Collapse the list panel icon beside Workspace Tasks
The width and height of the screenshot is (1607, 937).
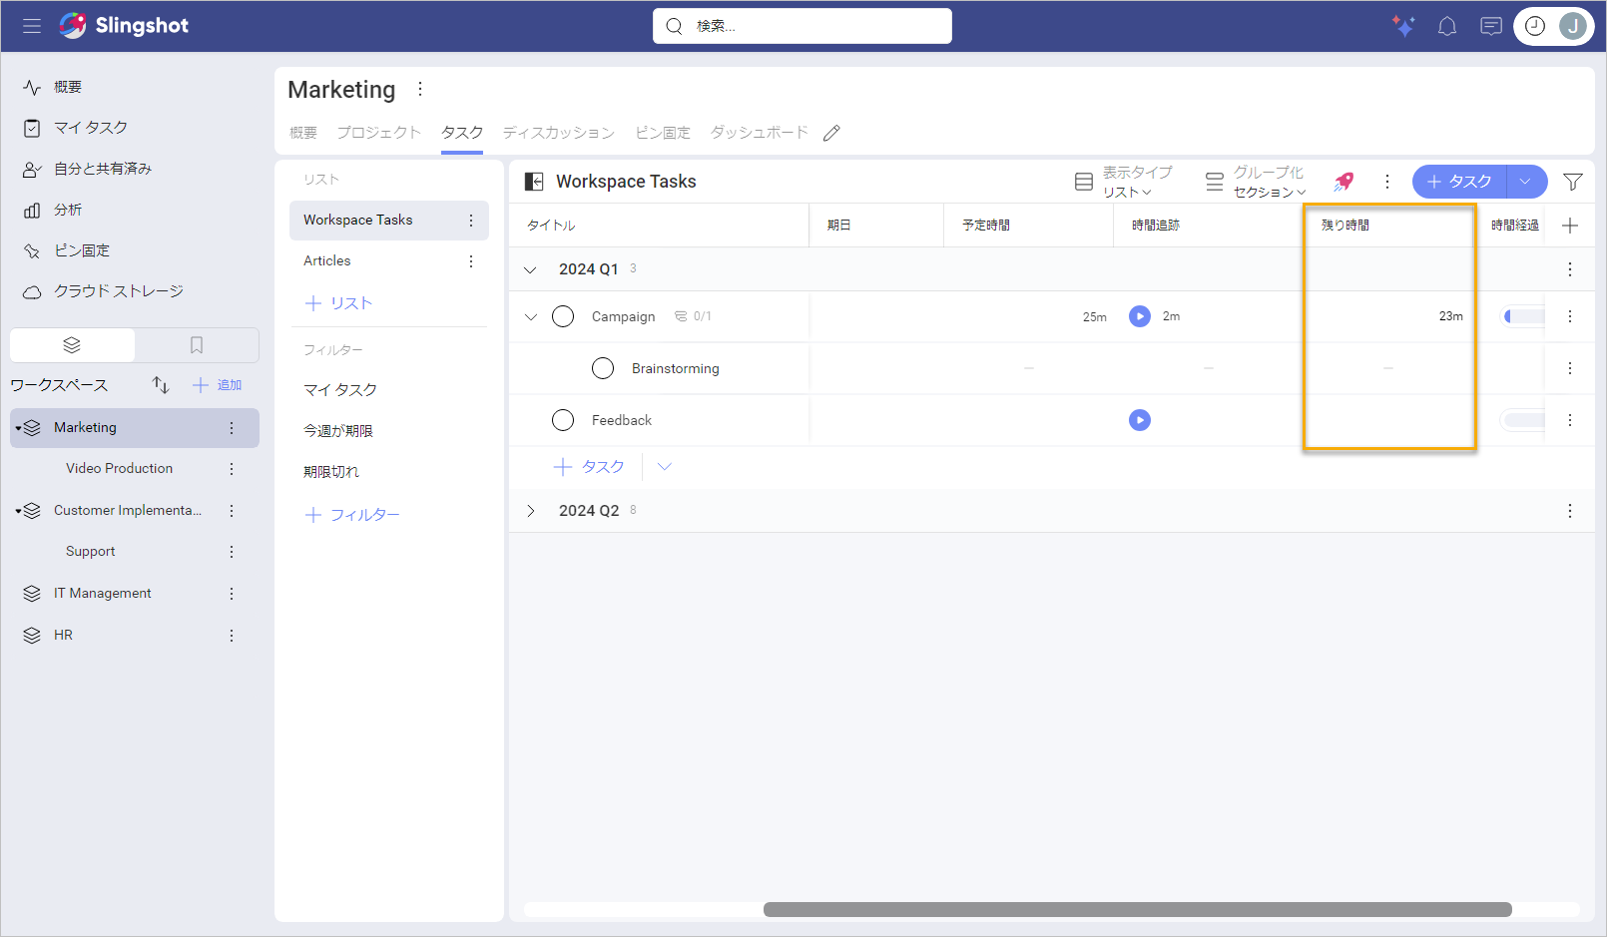click(x=534, y=182)
